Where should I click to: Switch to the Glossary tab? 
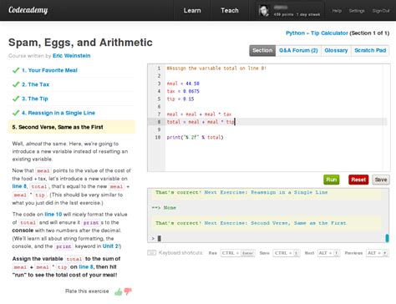[x=336, y=51]
